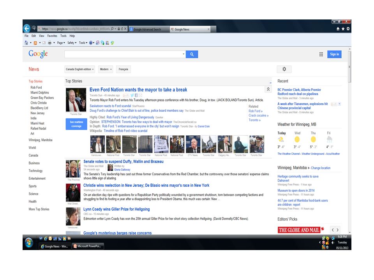Click See realtime coverage button
This screenshot has height=280, width=374.
76,124
